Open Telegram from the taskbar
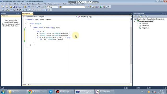The image size is (167, 94). (51, 92)
